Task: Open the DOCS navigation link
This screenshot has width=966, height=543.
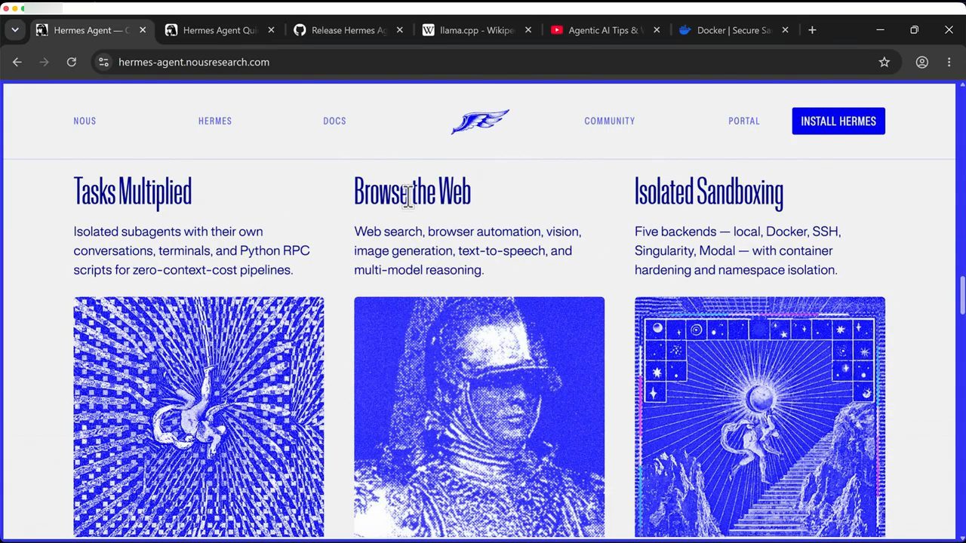Action: (x=334, y=121)
